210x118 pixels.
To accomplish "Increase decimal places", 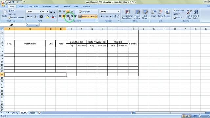I will (115, 16).
